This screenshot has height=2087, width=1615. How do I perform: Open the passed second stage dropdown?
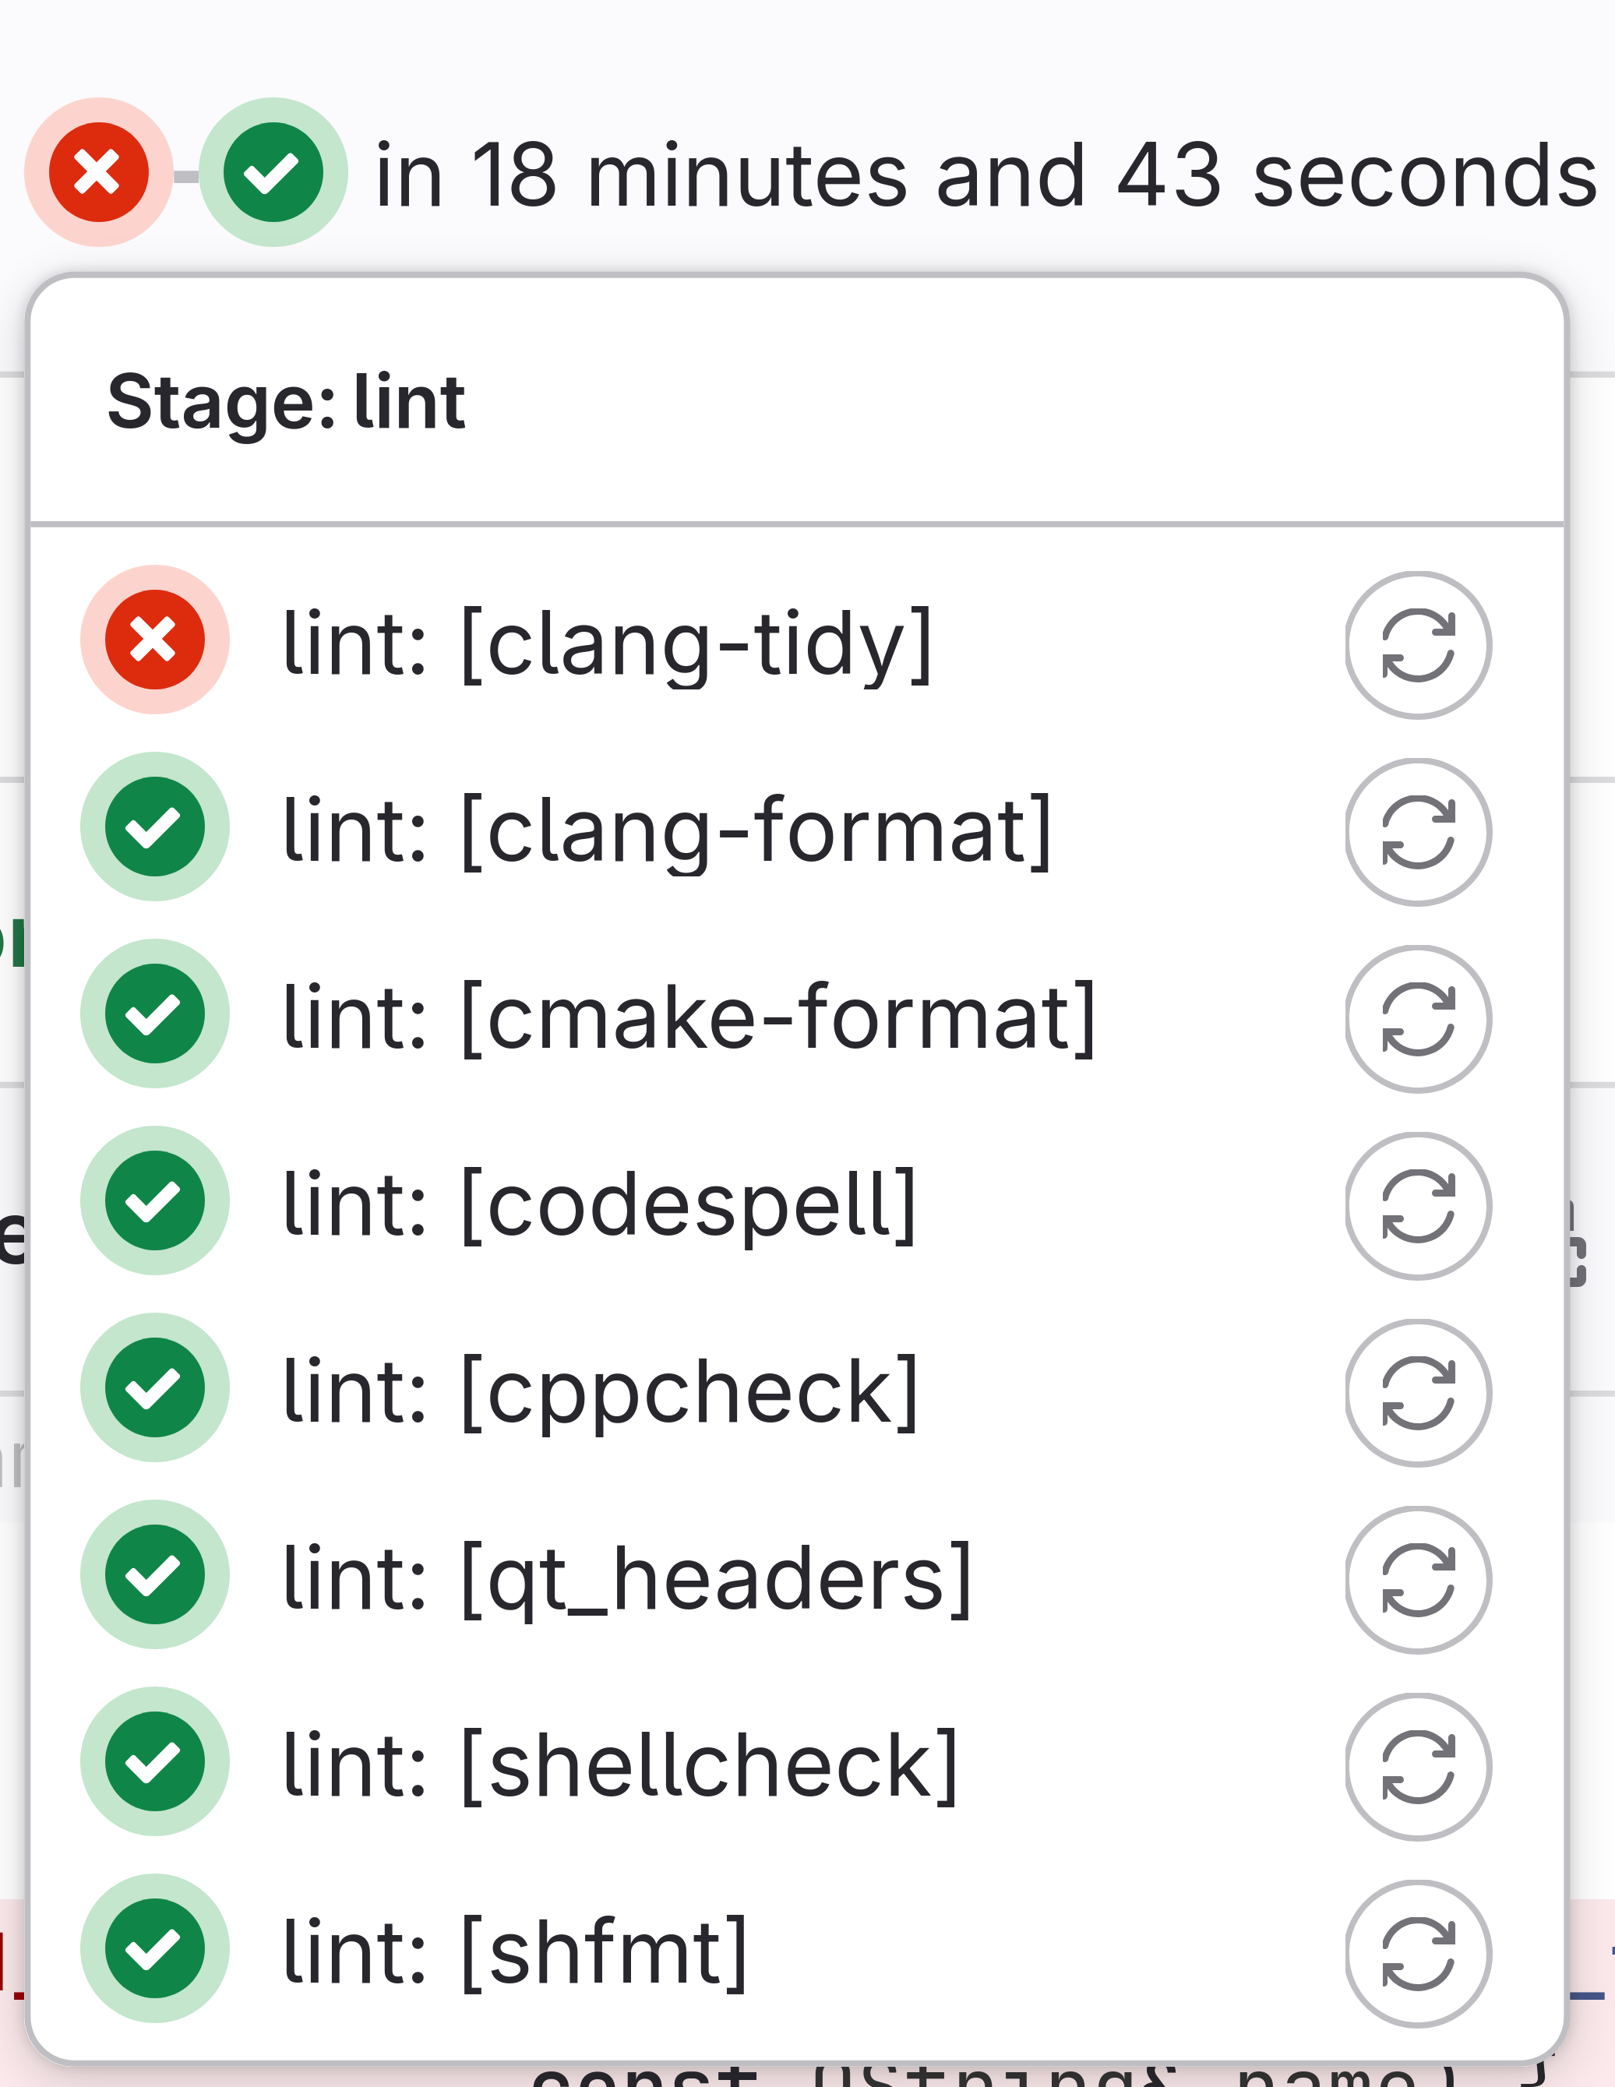(x=273, y=172)
